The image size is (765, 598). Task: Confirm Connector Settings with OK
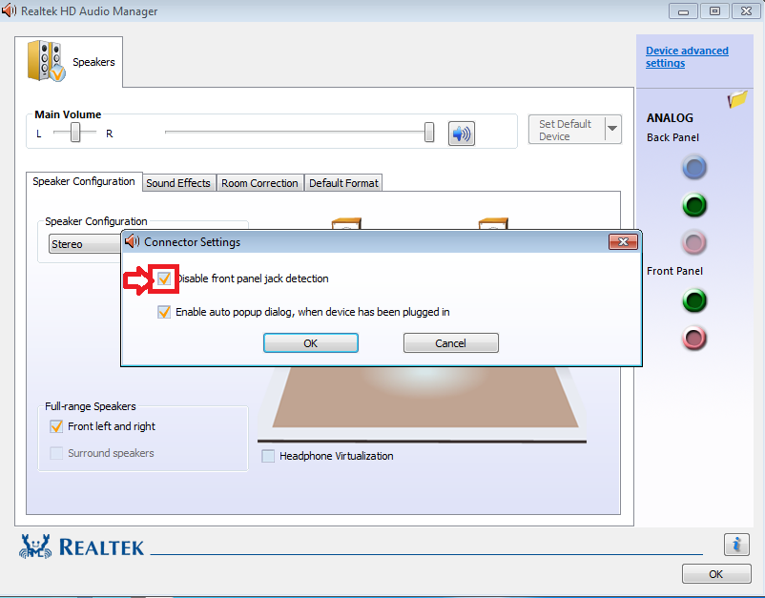point(311,343)
